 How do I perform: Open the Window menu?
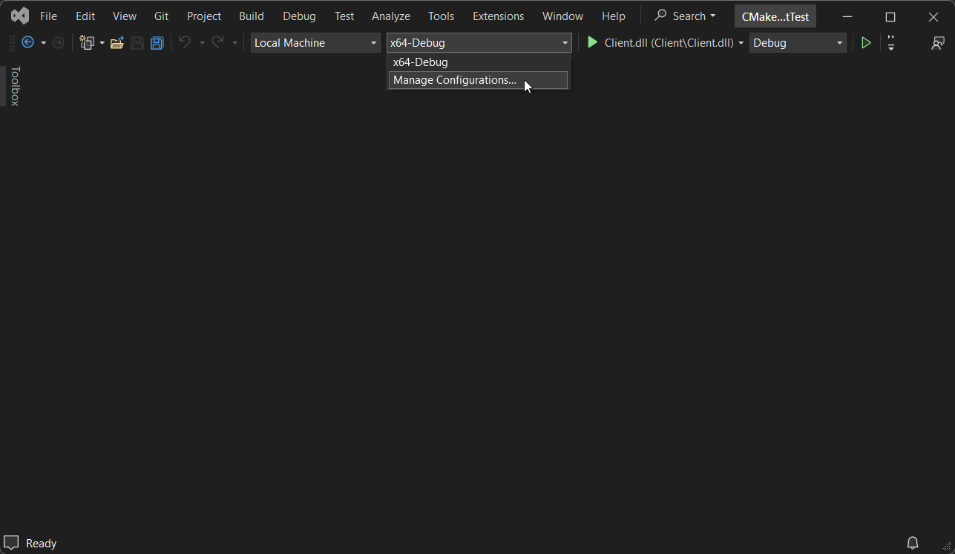point(562,16)
